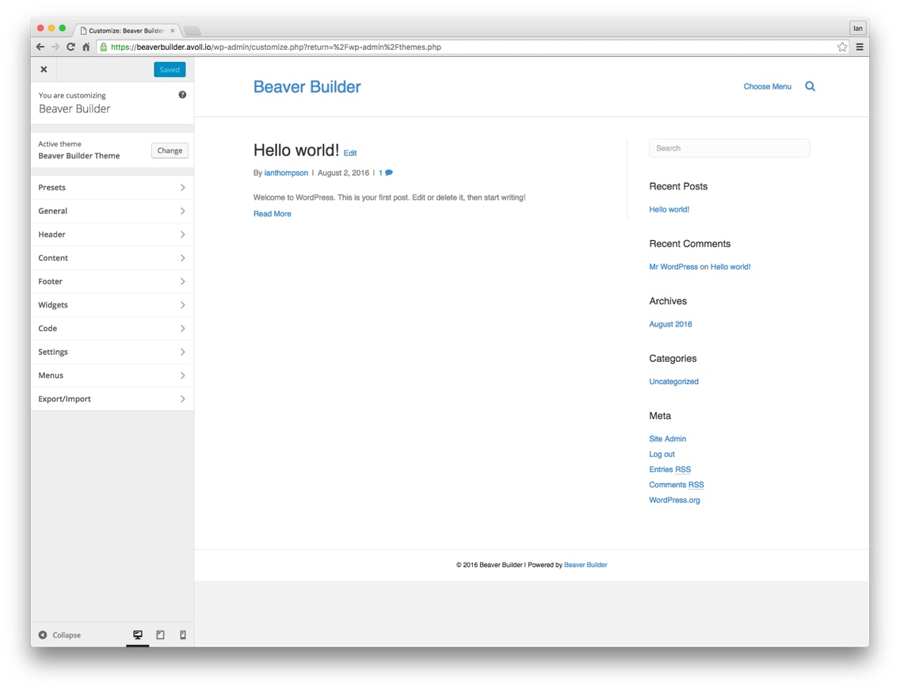Viewport: 900px width, 690px height.
Task: Select the Customize: Beaver Builder browser tab
Action: tap(126, 30)
